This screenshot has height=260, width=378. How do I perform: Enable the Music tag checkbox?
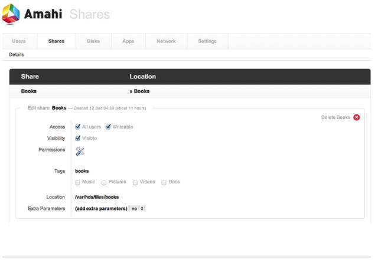[x=78, y=182]
